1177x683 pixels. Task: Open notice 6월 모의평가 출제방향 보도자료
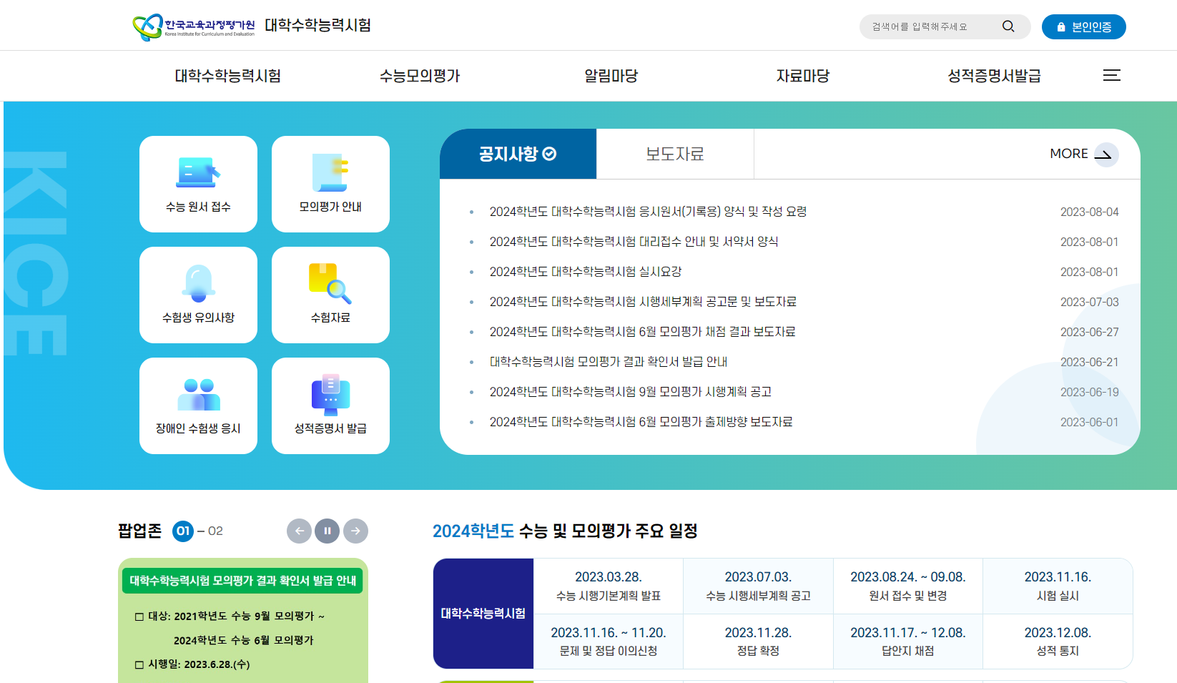(x=641, y=422)
